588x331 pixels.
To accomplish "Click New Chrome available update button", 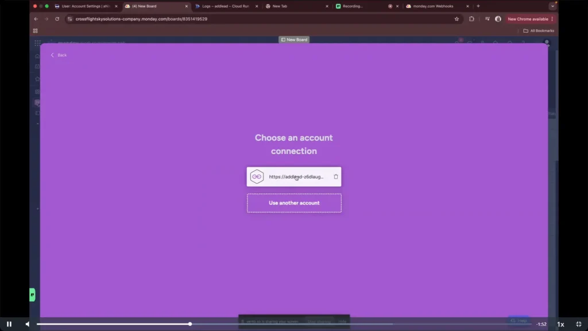I will click(x=530, y=19).
